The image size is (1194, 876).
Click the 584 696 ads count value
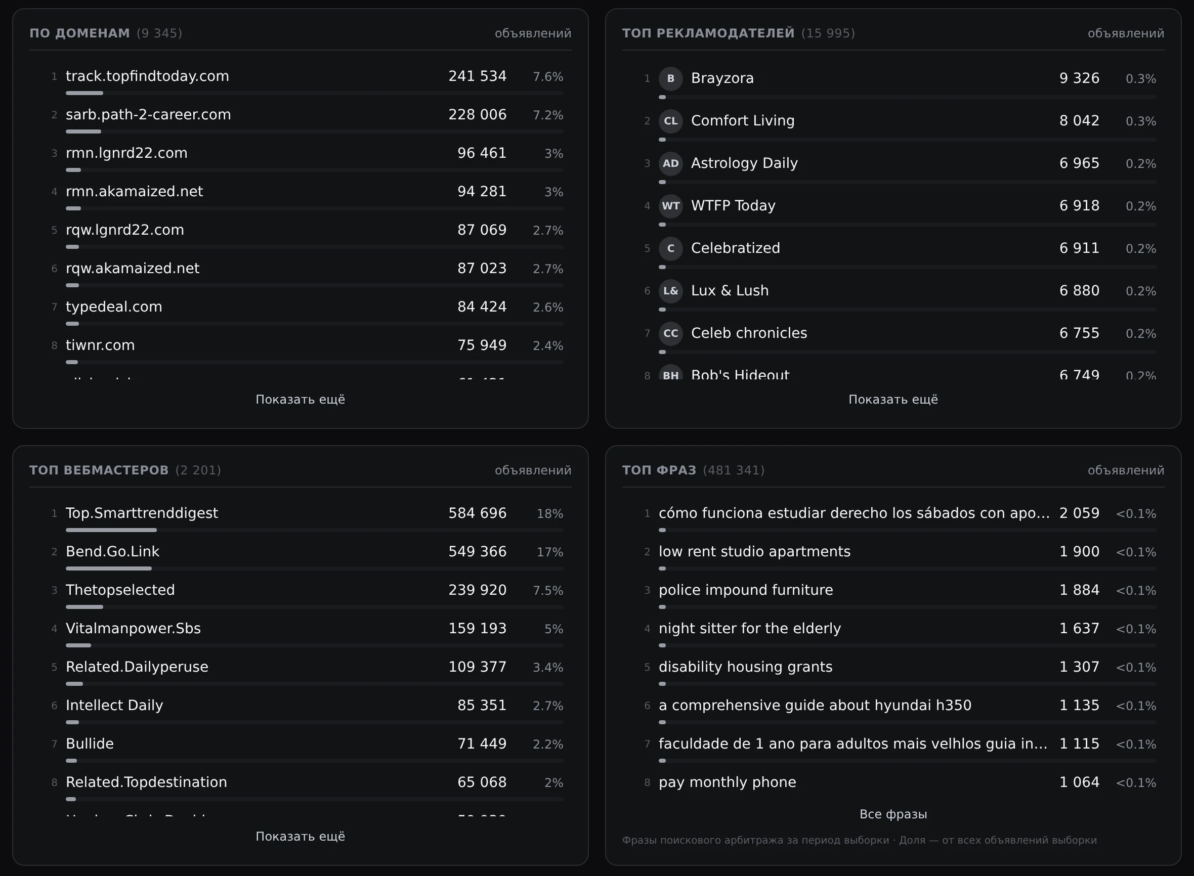pos(478,513)
